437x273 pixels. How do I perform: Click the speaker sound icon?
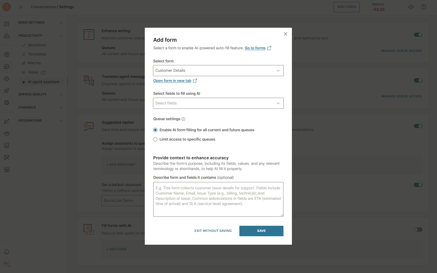click(411, 7)
